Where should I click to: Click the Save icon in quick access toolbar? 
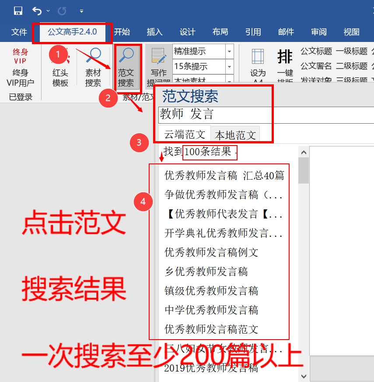(18, 11)
